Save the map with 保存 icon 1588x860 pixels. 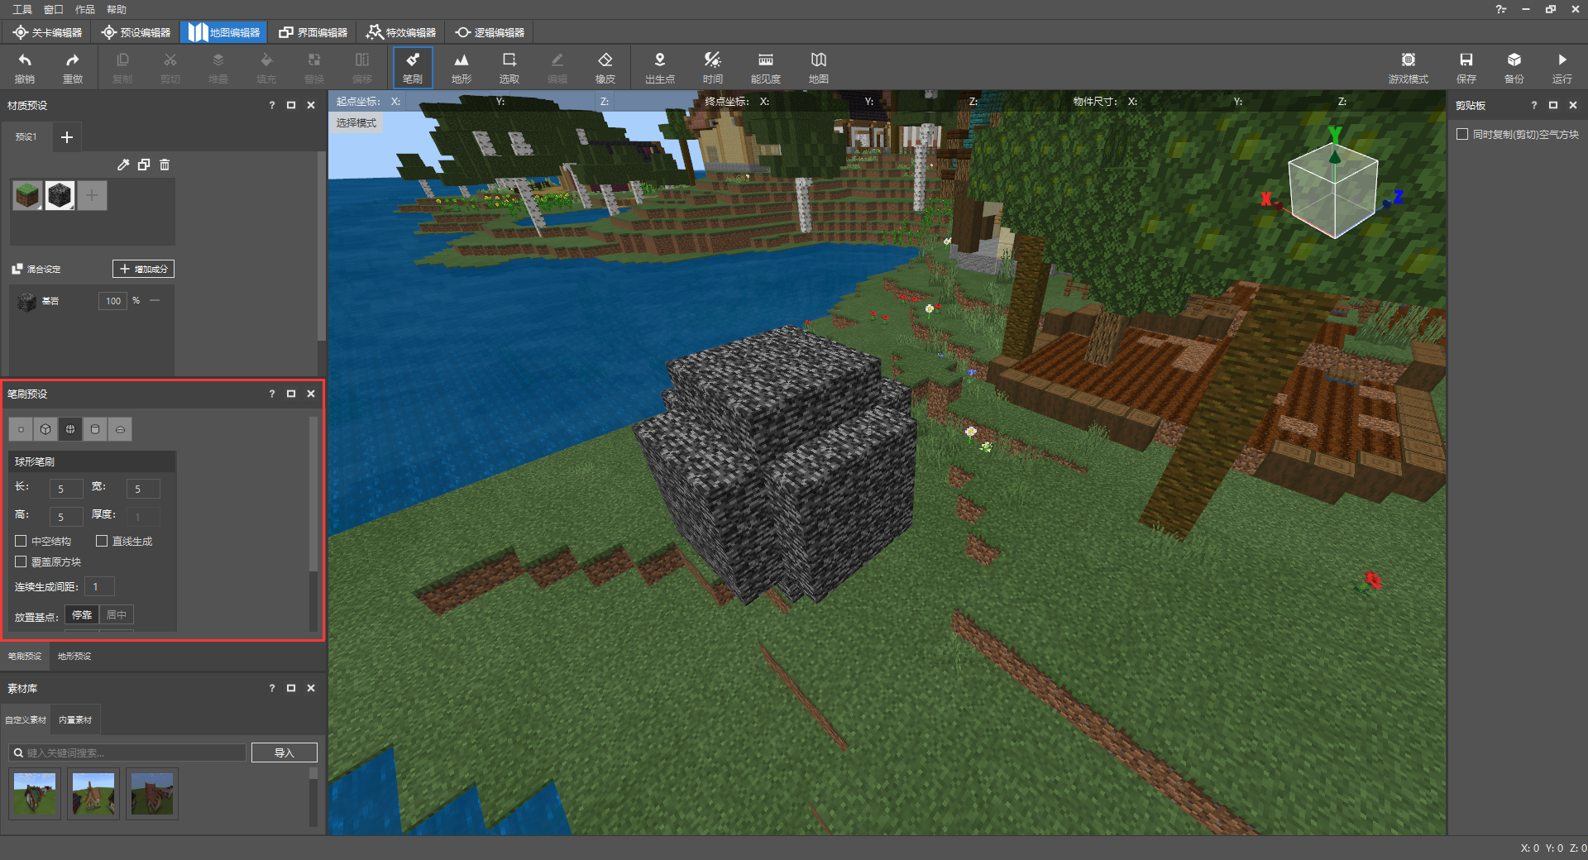[1466, 67]
